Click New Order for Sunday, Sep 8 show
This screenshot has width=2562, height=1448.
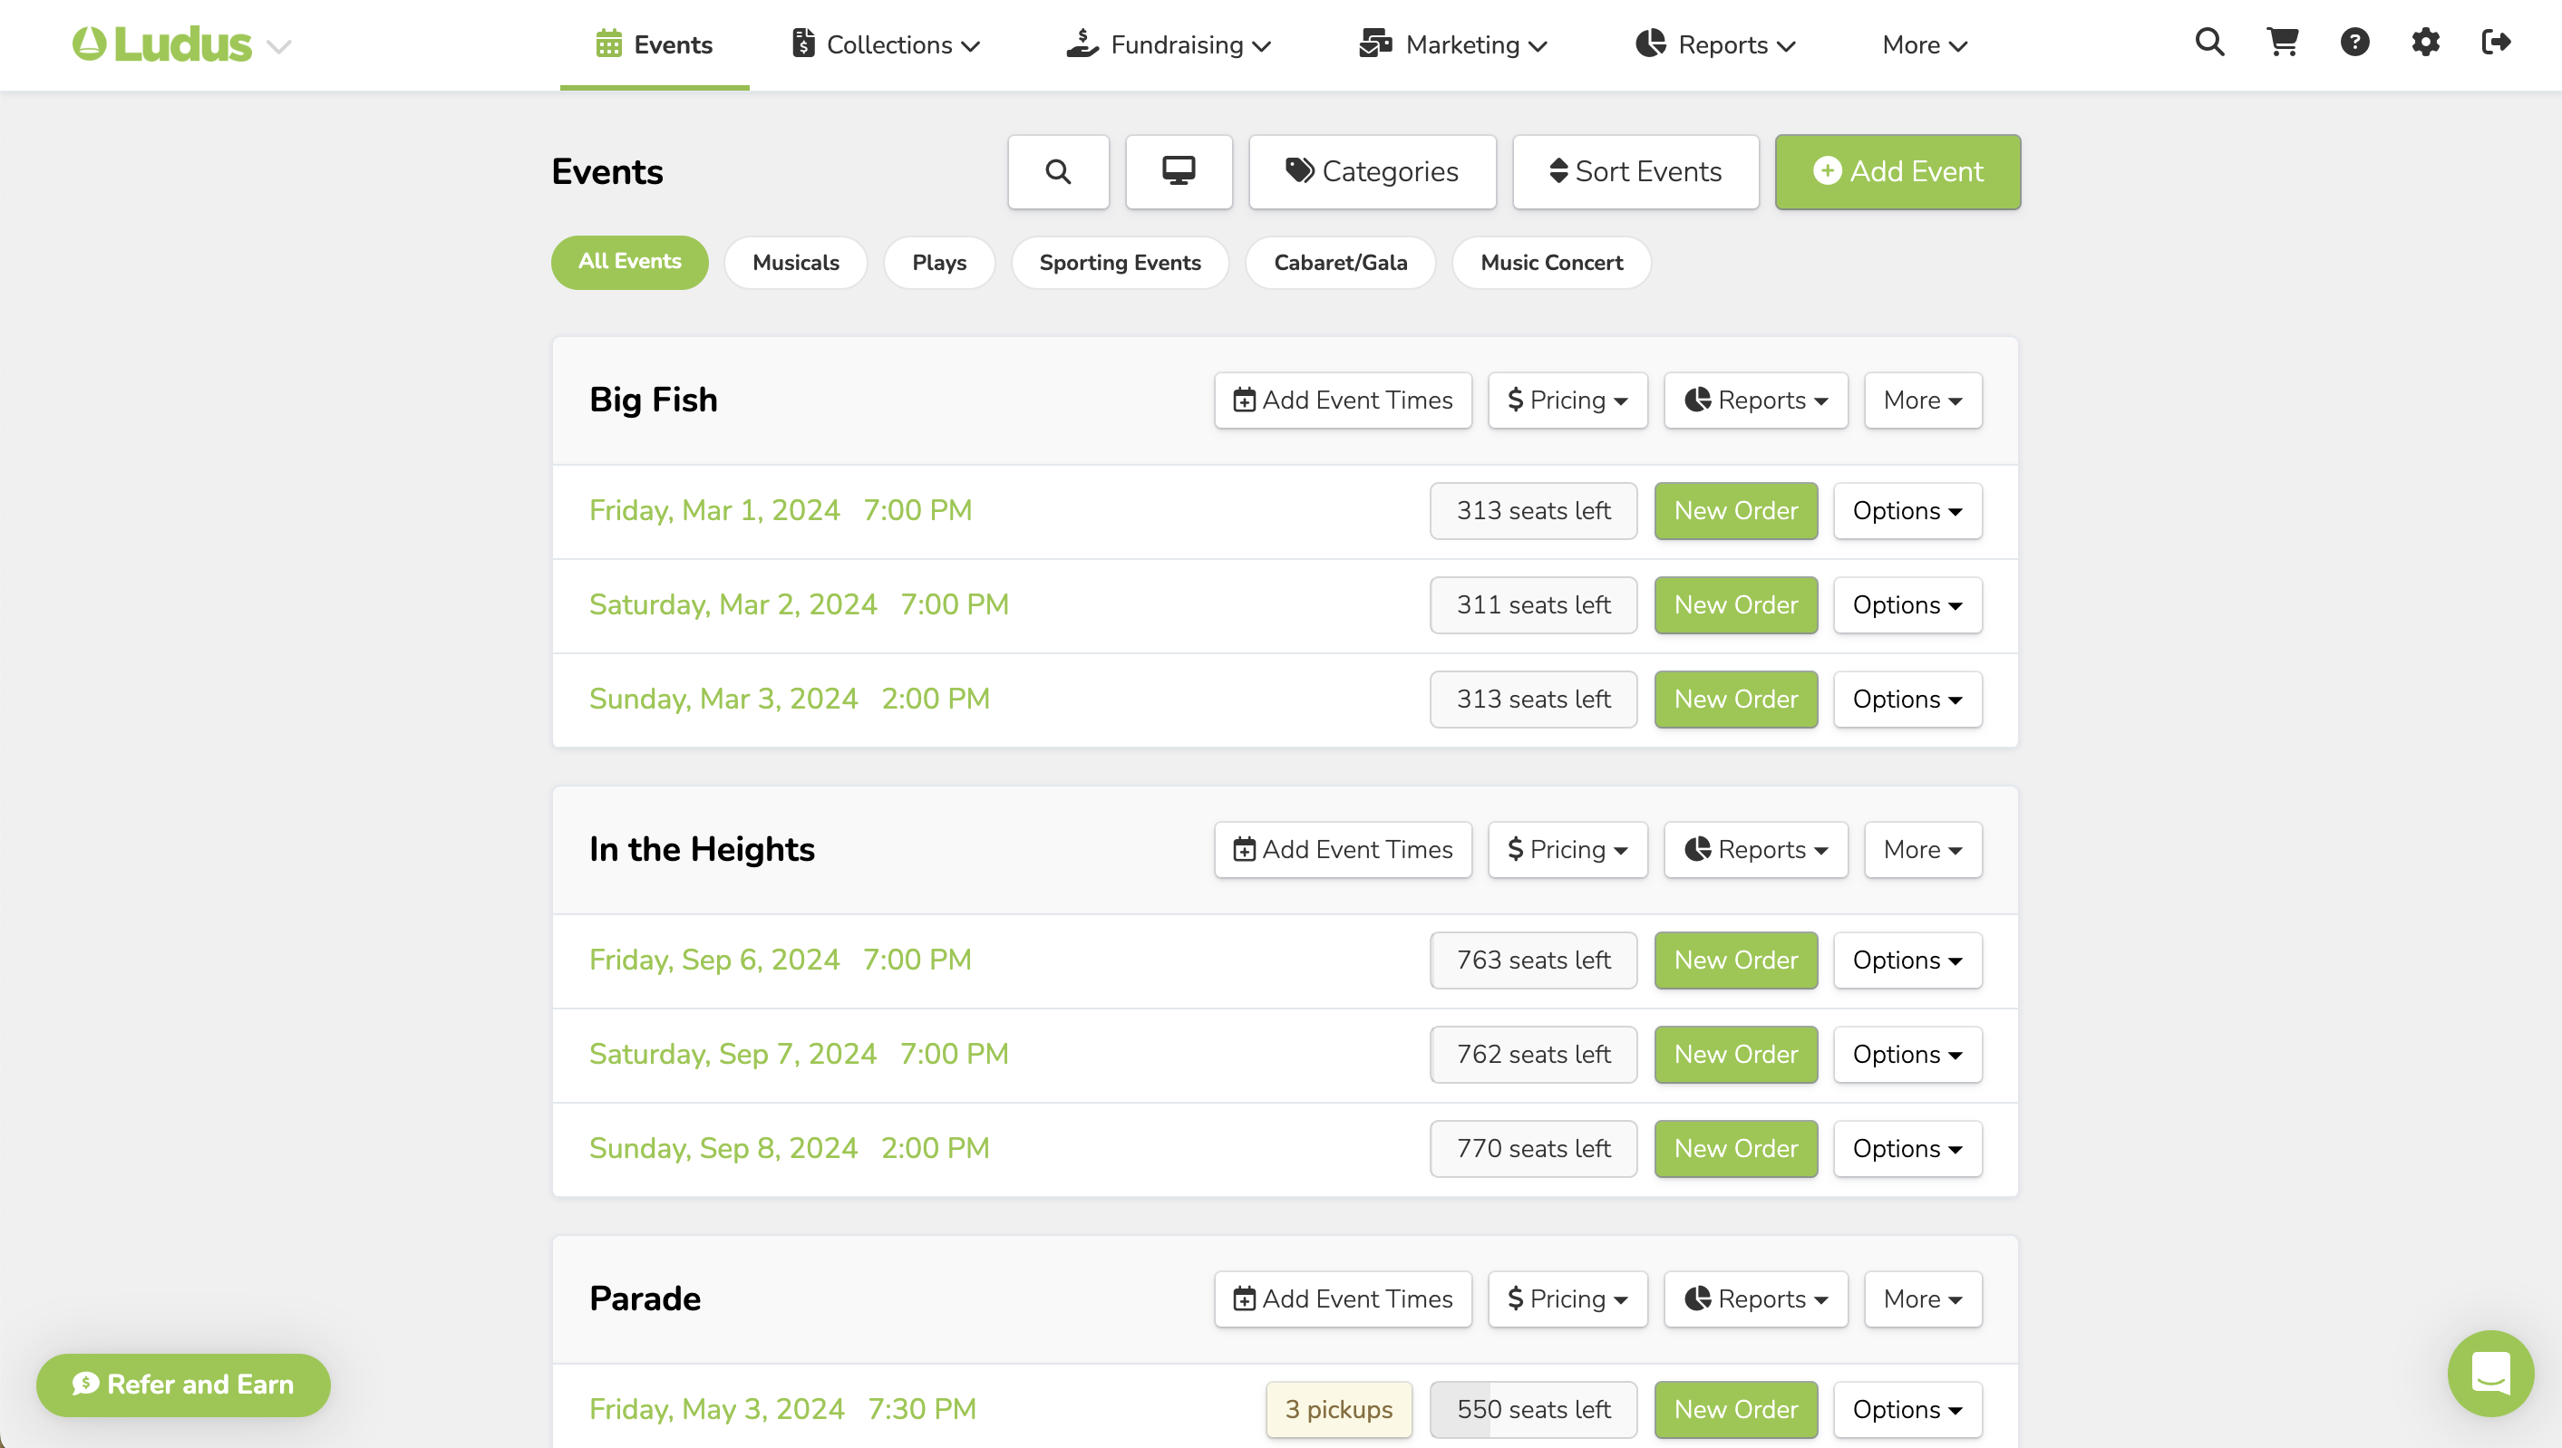tap(1735, 1149)
